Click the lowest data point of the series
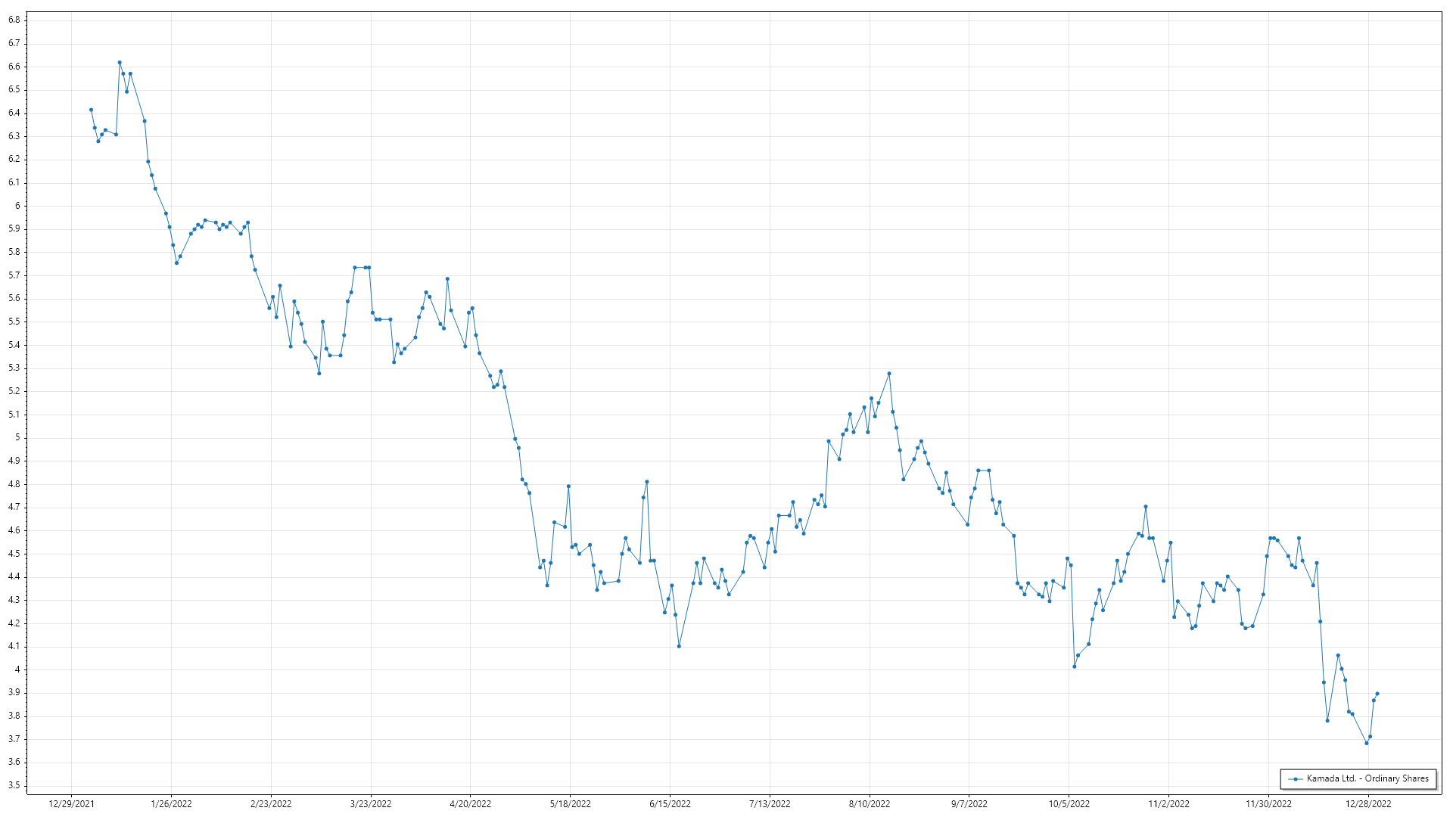 (1366, 743)
